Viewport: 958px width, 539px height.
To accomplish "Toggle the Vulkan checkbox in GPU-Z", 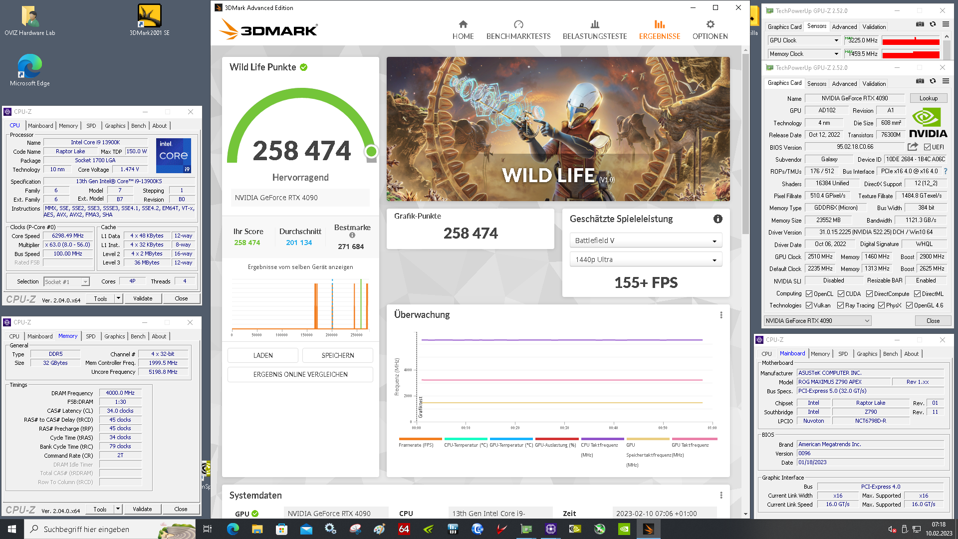I will point(809,305).
